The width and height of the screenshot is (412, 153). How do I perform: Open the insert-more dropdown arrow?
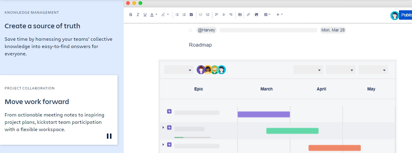click(x=282, y=14)
